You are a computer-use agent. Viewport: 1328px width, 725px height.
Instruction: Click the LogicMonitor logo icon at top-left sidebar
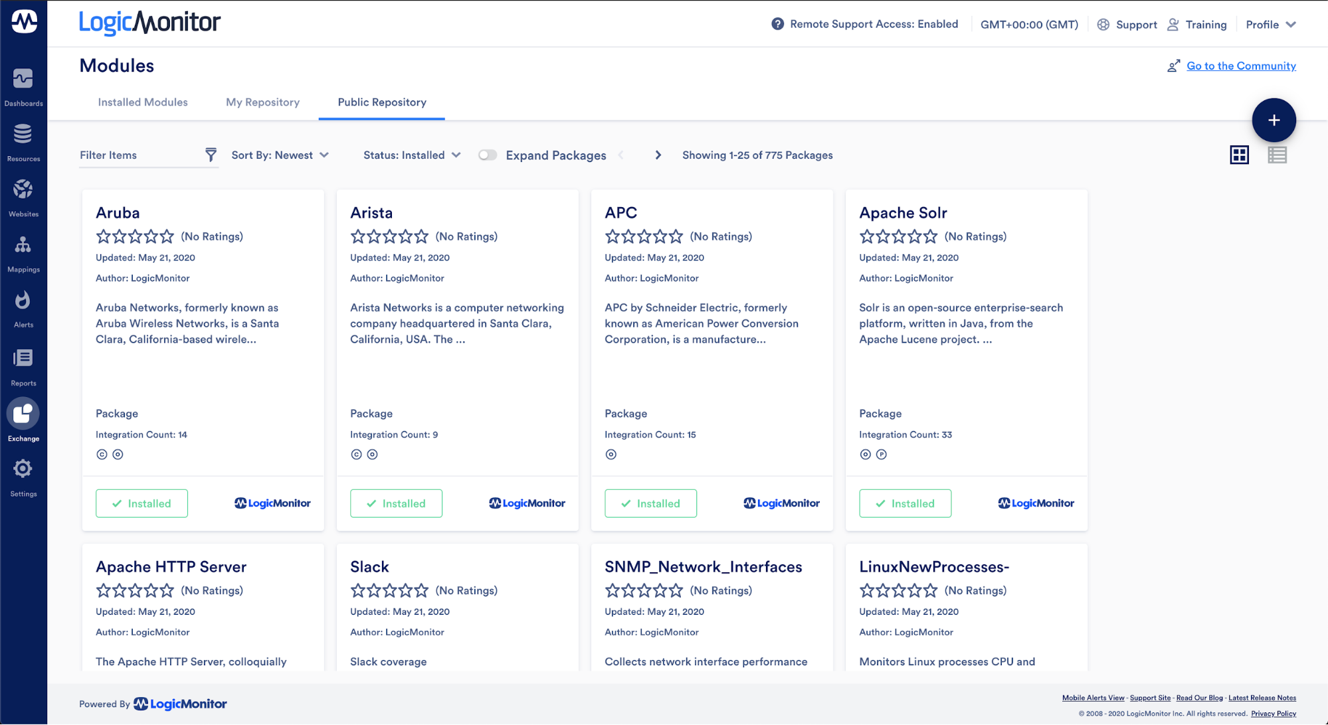point(24,22)
